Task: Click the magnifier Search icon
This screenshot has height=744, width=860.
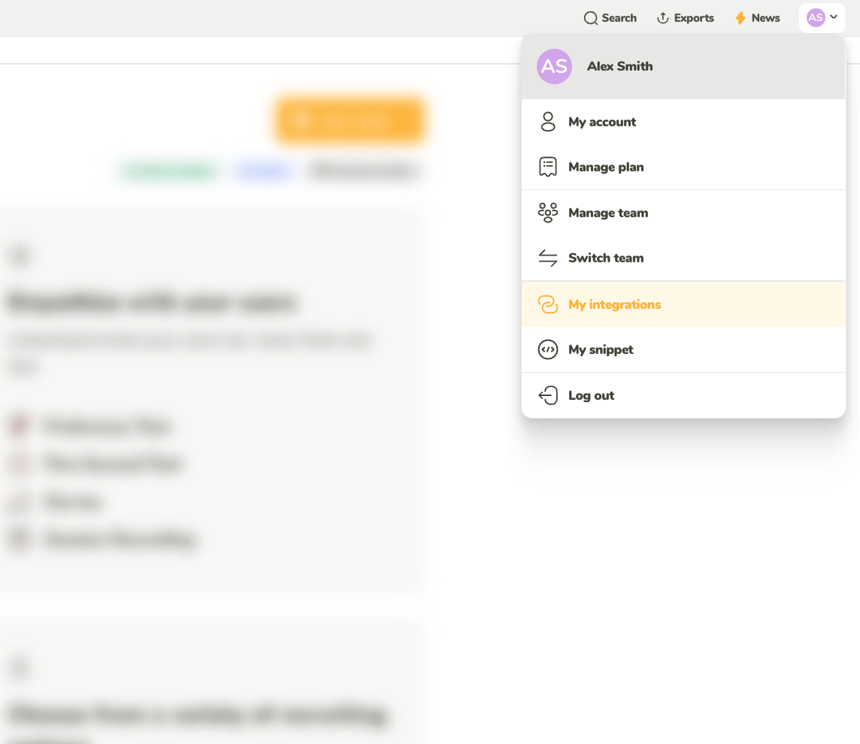Action: point(591,18)
